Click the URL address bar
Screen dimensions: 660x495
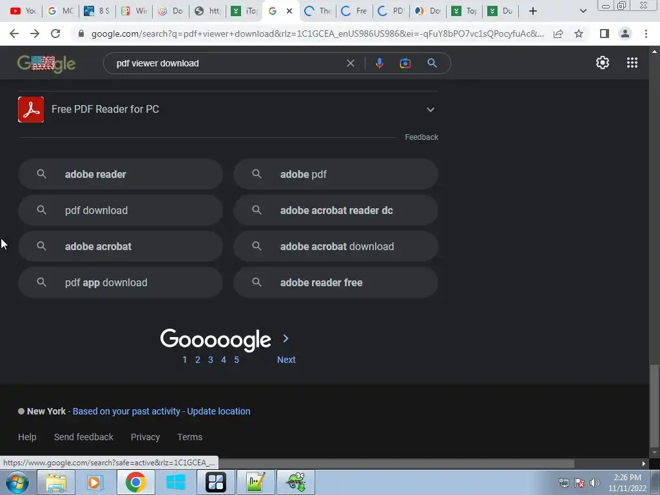(316, 34)
